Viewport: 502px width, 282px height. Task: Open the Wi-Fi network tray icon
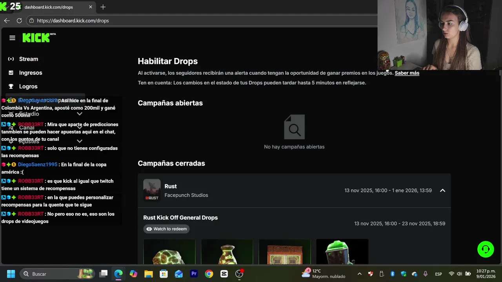pyautogui.click(x=451, y=274)
